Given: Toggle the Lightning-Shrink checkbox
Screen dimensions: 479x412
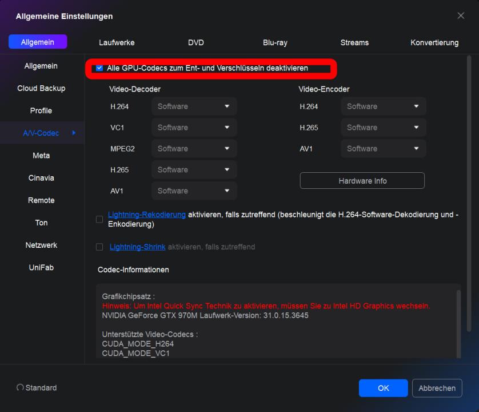Looking at the screenshot, I should 100,247.
